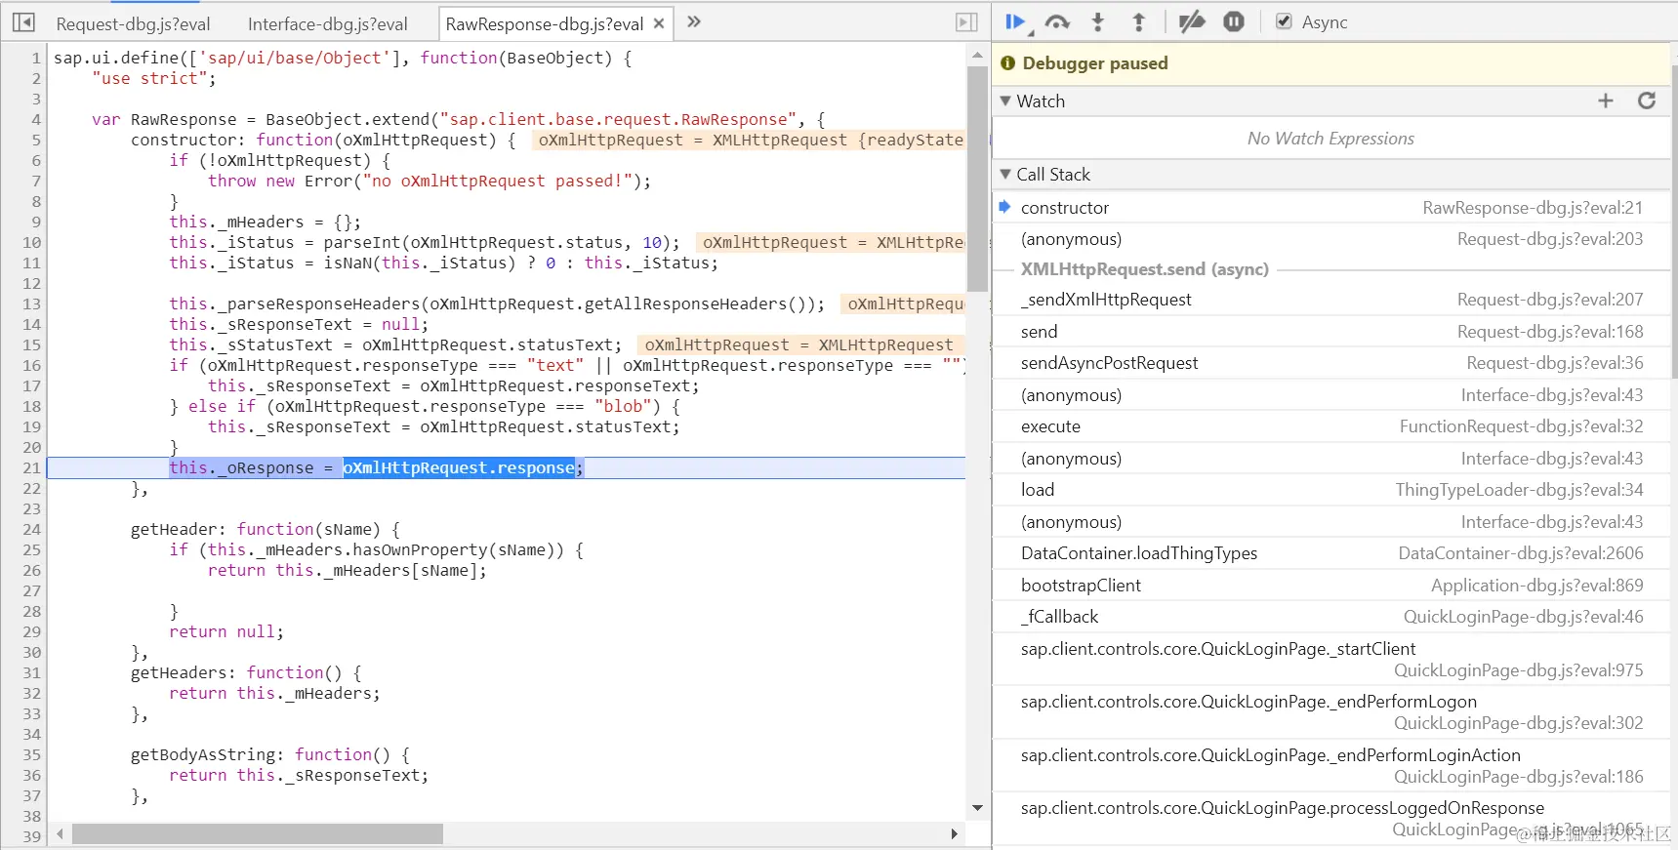Open the DataContainer-dbg.js?eval:2606 source link
Screen dimensions: 1678x850
click(x=1521, y=553)
